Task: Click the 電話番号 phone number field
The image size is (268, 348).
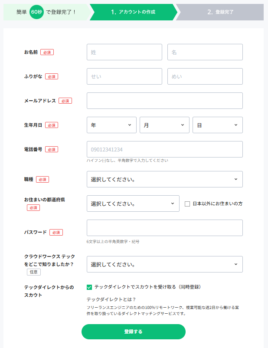Action: [164, 149]
